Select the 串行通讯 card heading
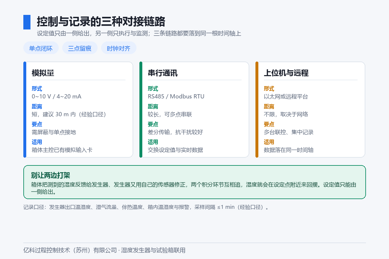The image size is (389, 259). click(163, 73)
